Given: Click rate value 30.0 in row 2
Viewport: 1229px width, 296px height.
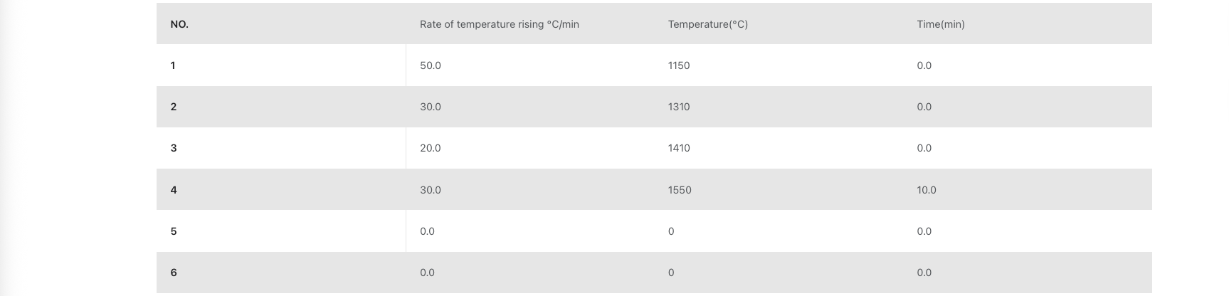Looking at the screenshot, I should click(430, 107).
